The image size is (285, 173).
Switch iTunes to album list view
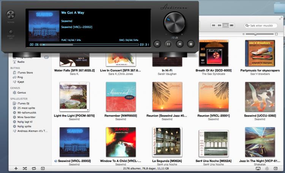click(x=220, y=25)
